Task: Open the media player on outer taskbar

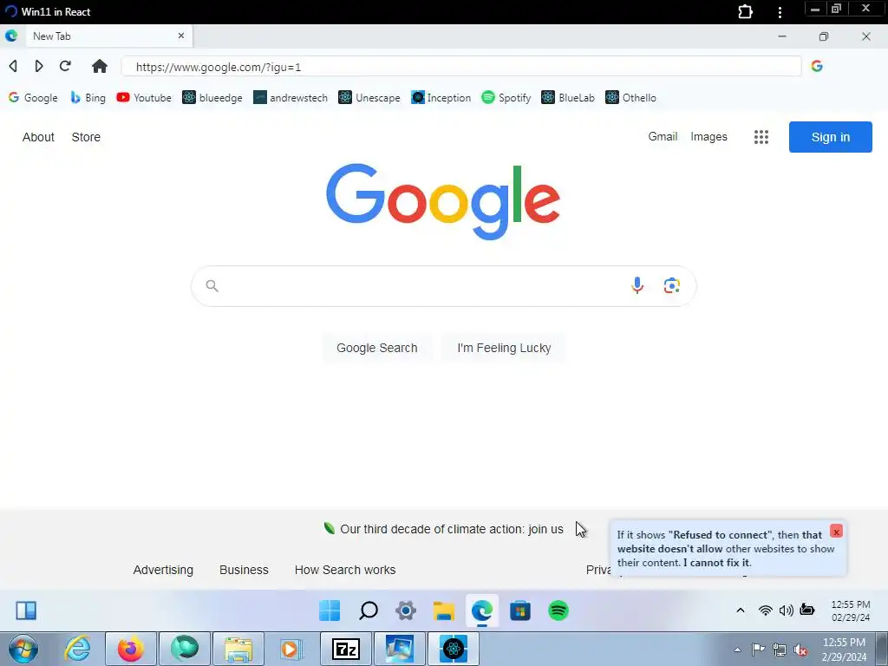Action: pyautogui.click(x=291, y=649)
